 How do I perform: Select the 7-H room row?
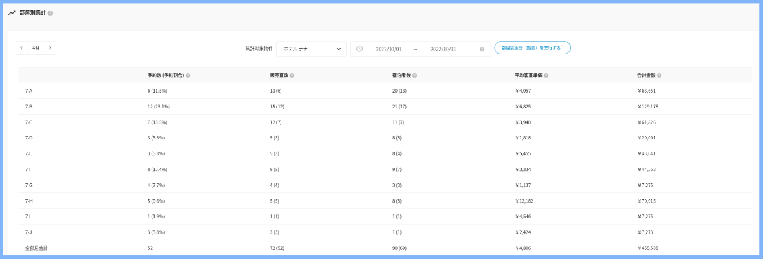[x=29, y=201]
